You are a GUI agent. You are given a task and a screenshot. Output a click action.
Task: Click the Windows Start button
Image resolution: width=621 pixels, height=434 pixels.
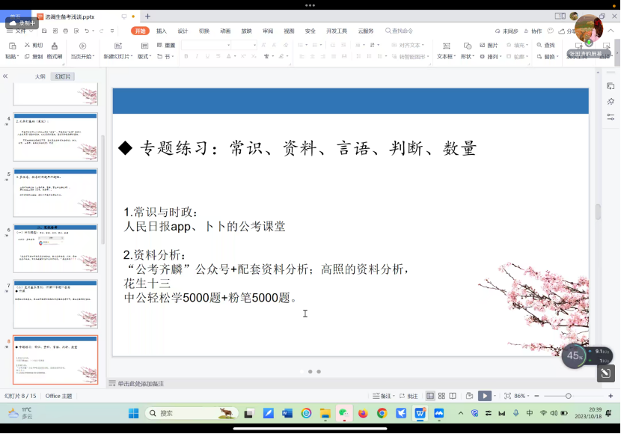(133, 413)
